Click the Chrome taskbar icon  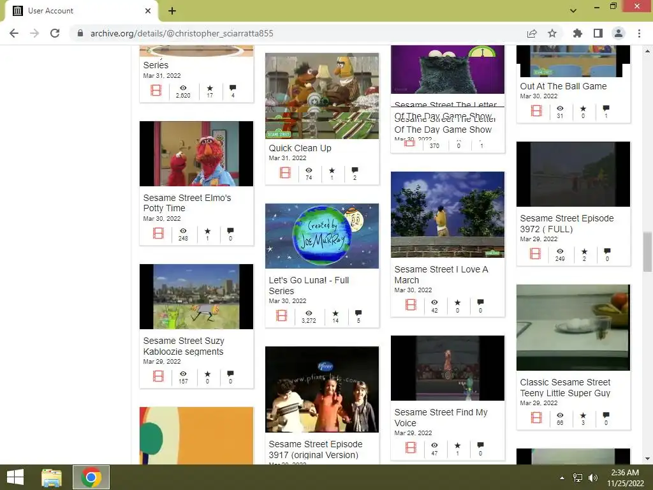(91, 477)
